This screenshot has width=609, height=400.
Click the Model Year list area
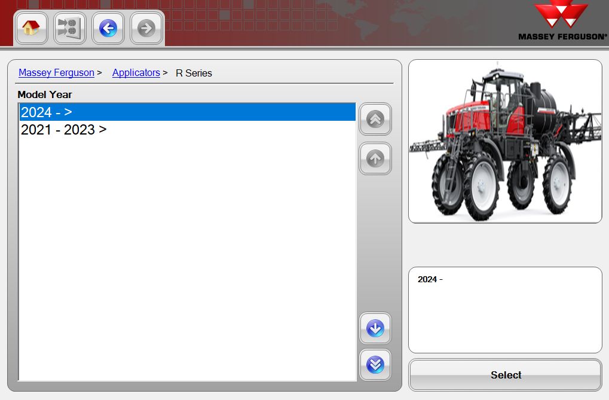tap(187, 239)
